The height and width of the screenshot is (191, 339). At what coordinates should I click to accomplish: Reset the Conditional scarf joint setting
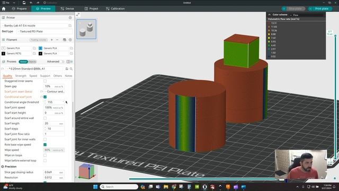tap(41, 97)
